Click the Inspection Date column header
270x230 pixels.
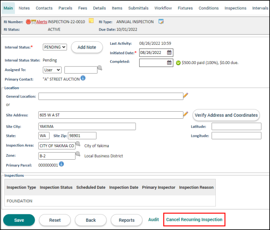coord(124,187)
